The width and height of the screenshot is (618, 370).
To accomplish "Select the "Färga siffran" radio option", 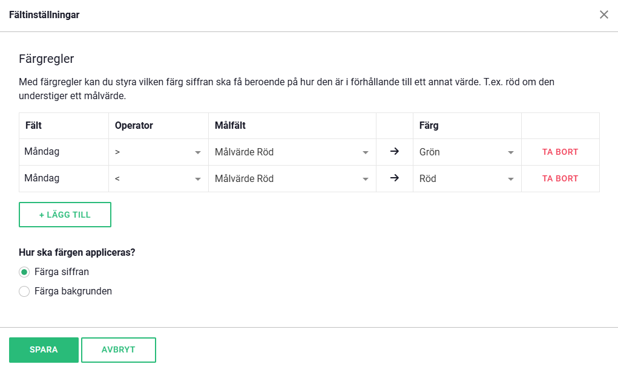I will coord(24,272).
